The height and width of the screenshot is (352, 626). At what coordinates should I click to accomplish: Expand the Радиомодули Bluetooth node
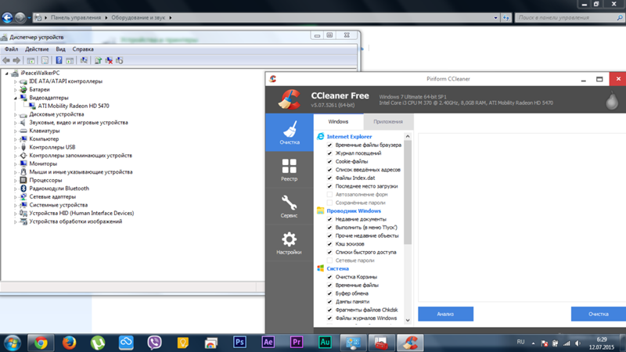tap(16, 189)
